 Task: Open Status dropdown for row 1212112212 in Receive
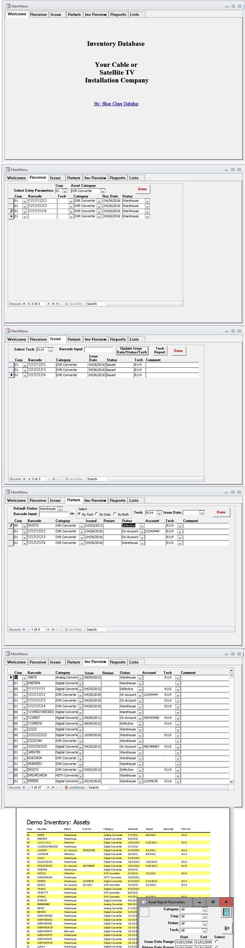point(147,201)
